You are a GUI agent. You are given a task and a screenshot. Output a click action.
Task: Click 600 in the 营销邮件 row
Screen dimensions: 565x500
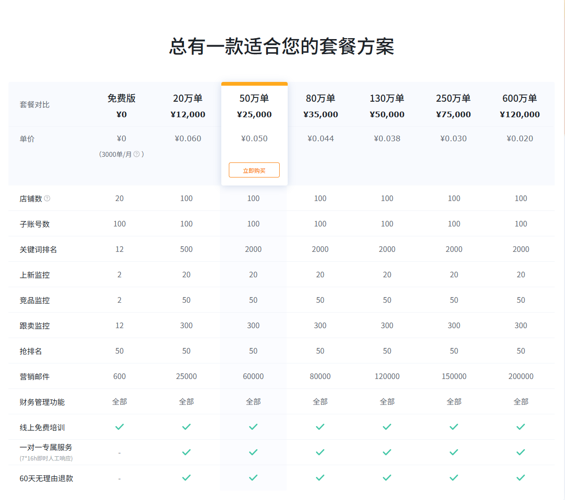[120, 376]
